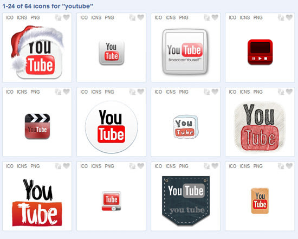Click heart on round circle YouTube card
Image resolution: width=298 pixels, height=239 pixels.
click(141, 92)
